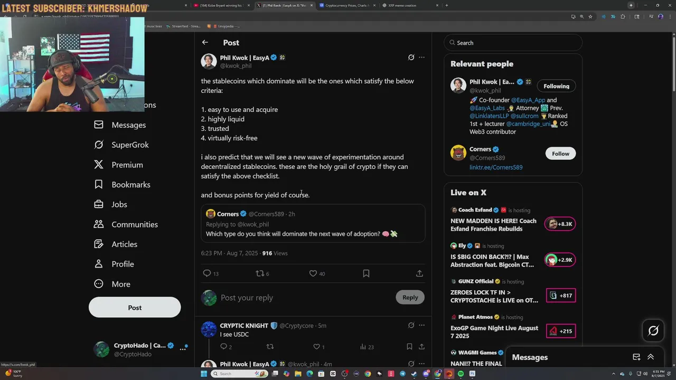
Task: Open Communities in the sidebar
Action: 126,224
